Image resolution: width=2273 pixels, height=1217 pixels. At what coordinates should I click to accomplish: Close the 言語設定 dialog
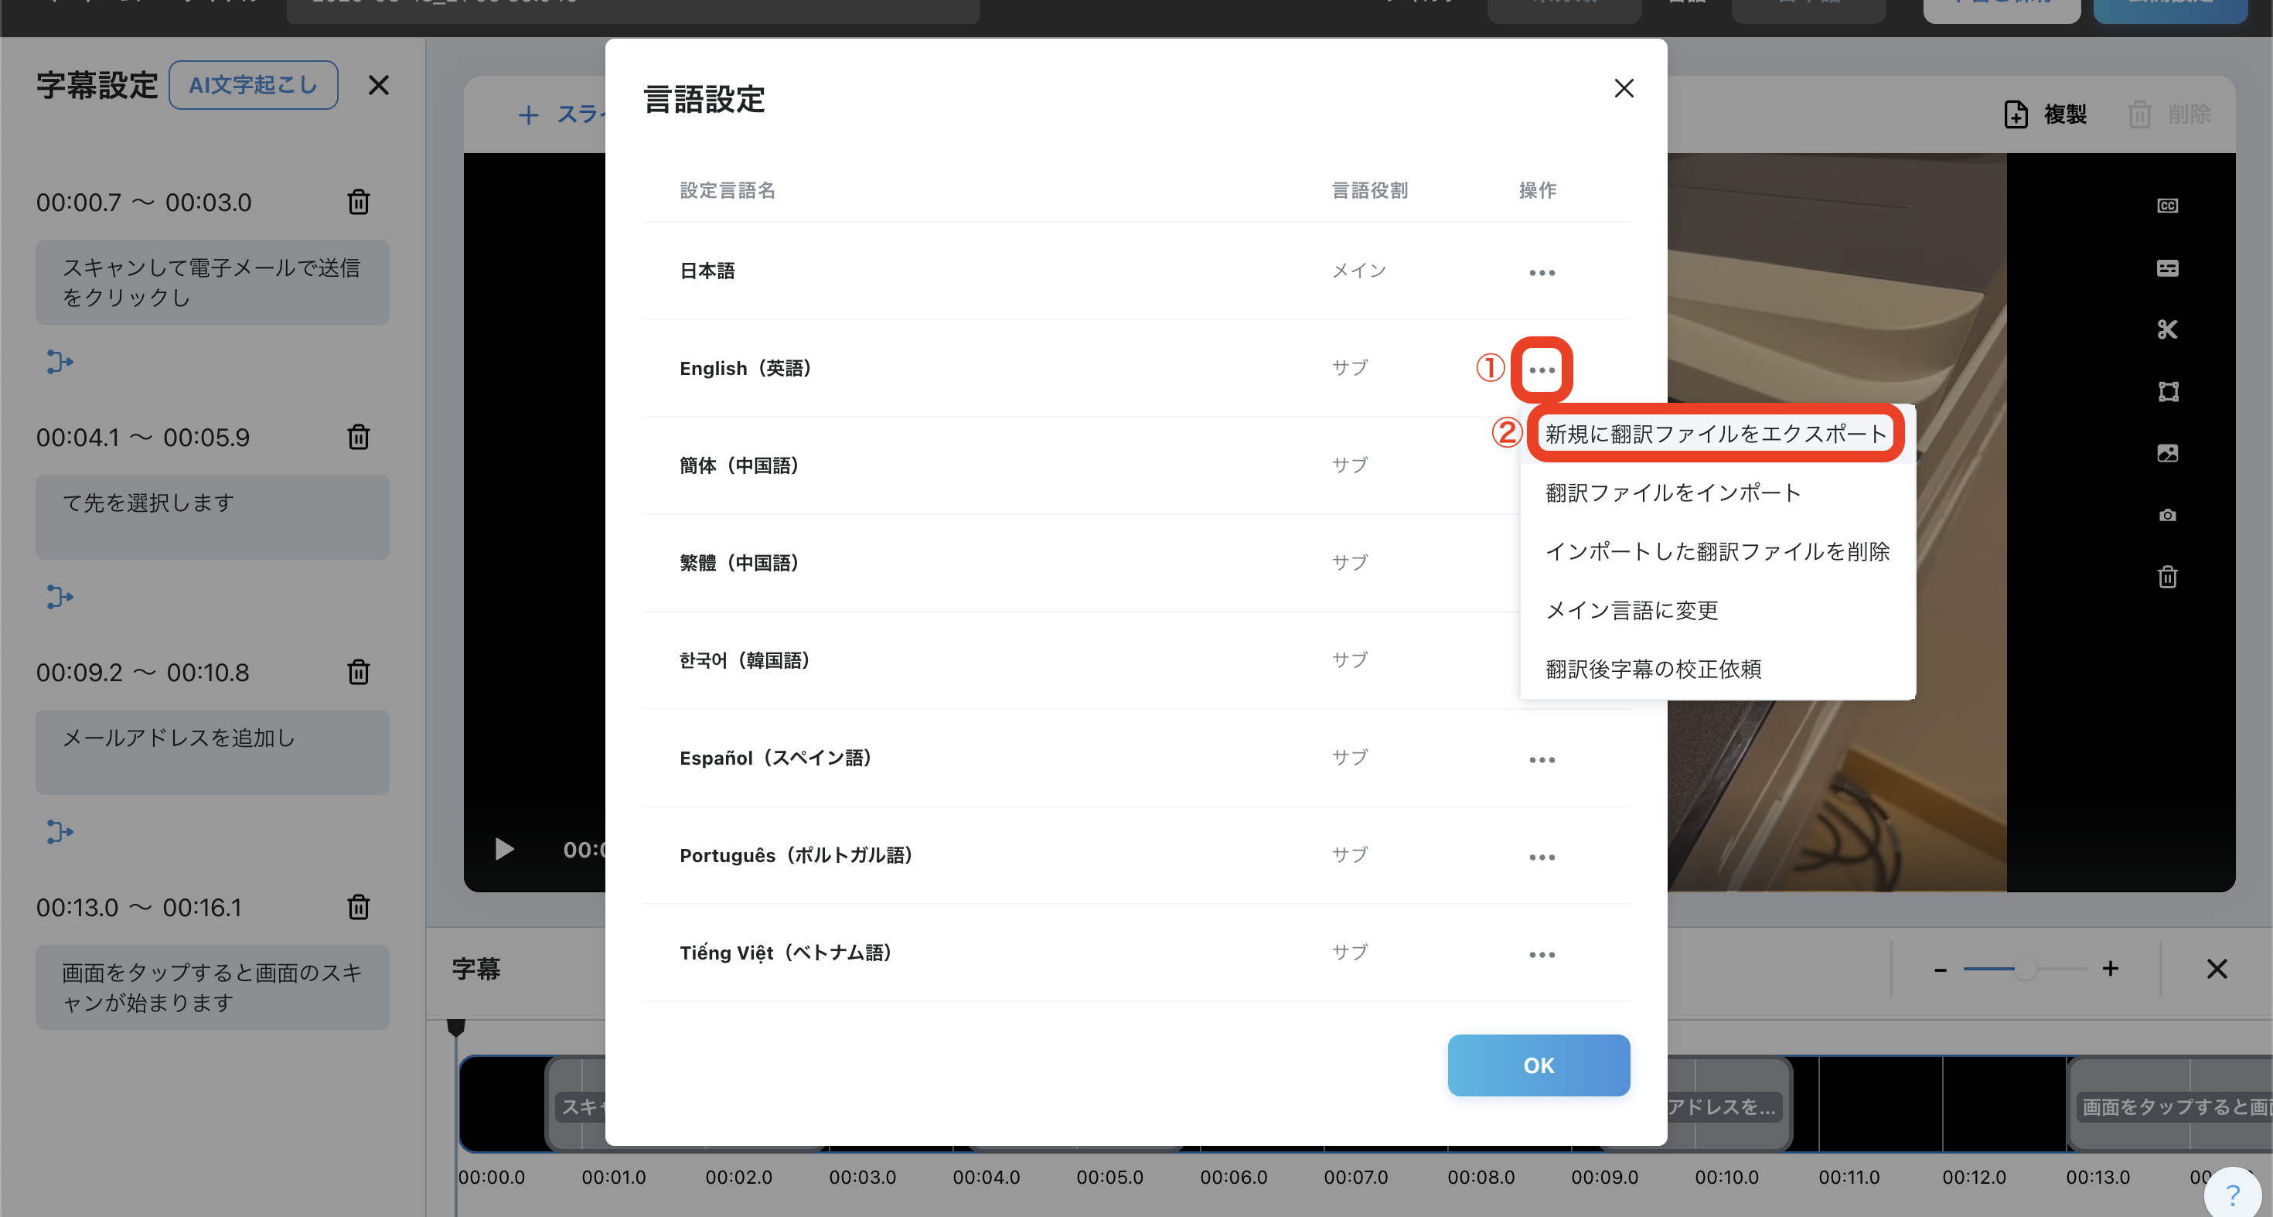(x=1624, y=88)
